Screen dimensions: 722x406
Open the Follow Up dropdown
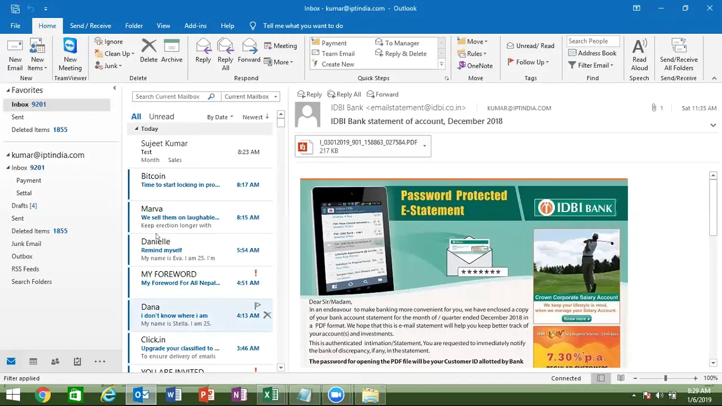pyautogui.click(x=528, y=62)
